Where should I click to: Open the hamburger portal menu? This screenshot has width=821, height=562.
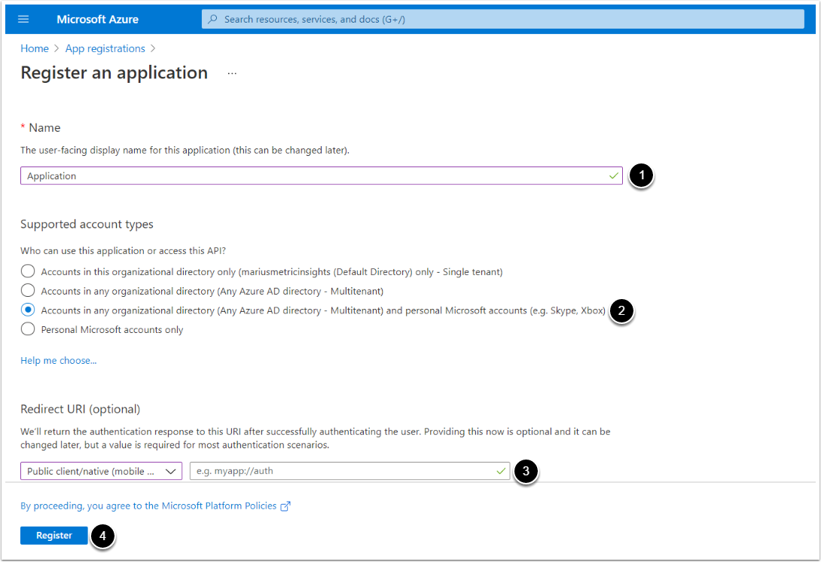[23, 19]
